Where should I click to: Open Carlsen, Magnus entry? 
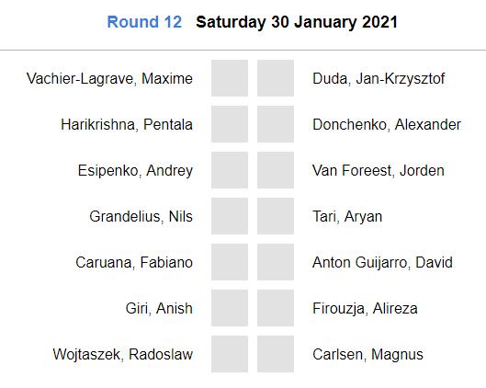point(367,355)
